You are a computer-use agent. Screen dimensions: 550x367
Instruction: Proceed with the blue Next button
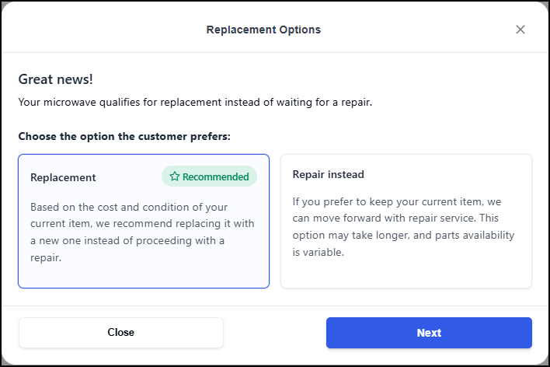pos(429,333)
